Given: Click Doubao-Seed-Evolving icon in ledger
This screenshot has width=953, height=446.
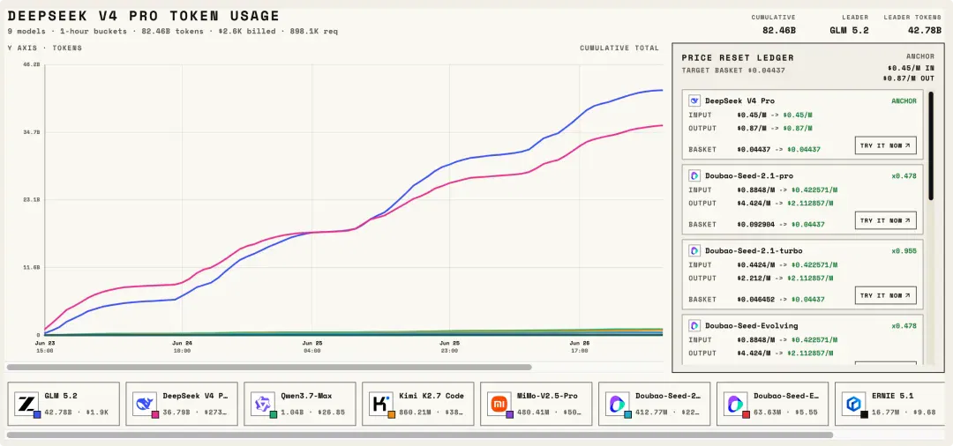Looking at the screenshot, I should point(694,326).
